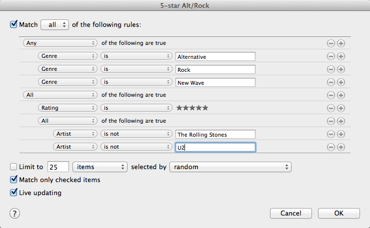This screenshot has height=228, width=370.
Task: Disable Live updating checkbox
Action: (13, 193)
